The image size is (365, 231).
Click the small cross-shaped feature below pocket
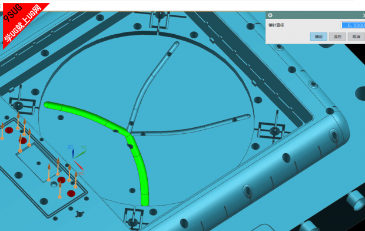(80, 213)
